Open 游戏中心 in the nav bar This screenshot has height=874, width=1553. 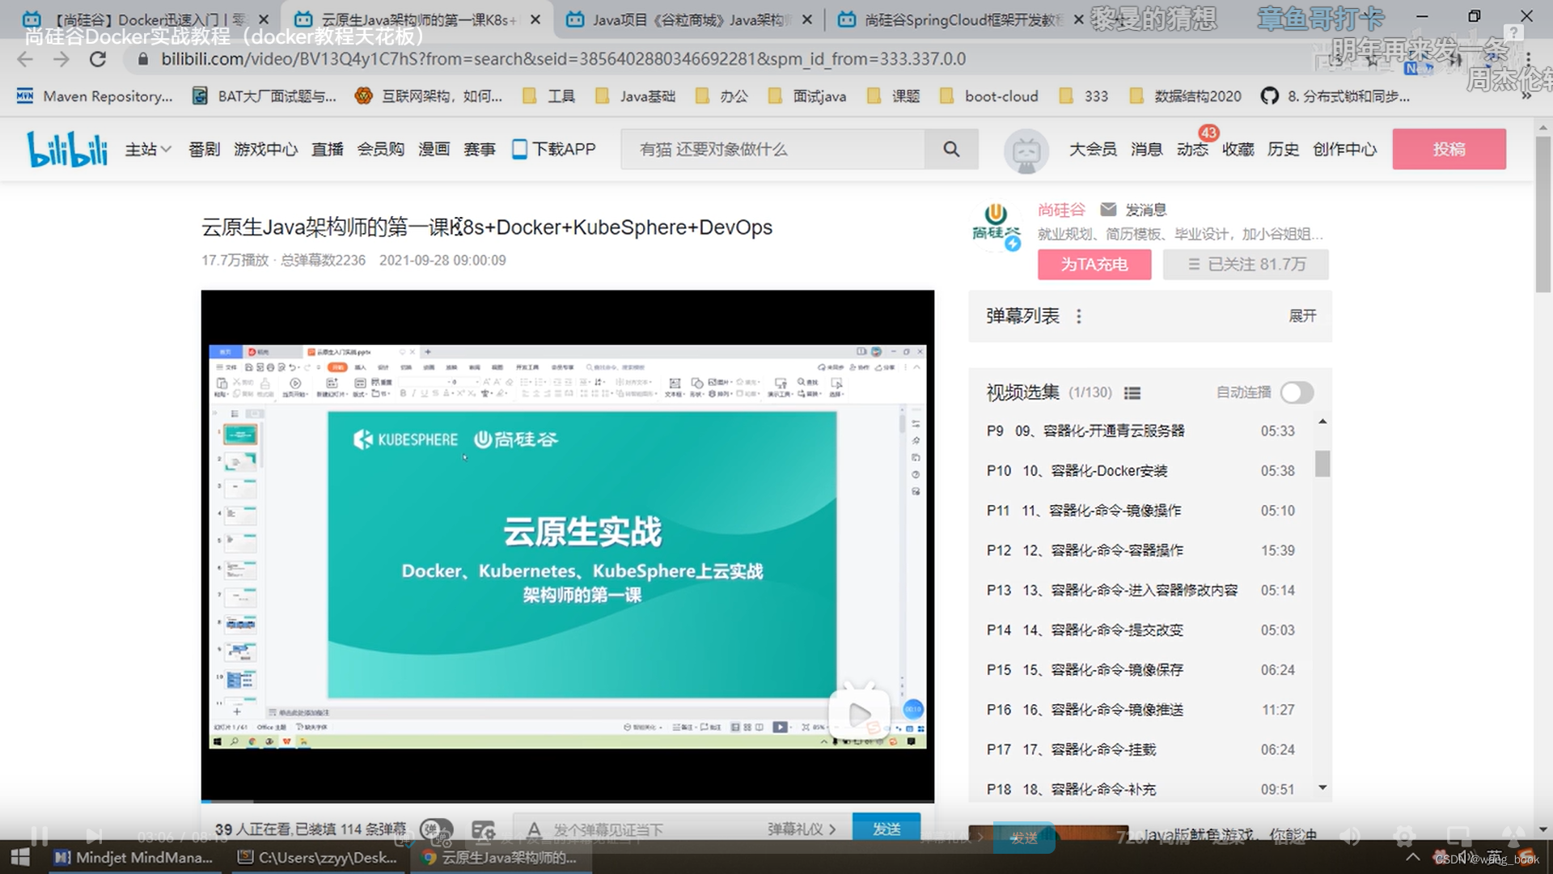(265, 149)
